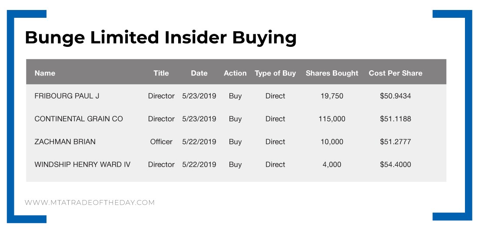Click WINDSHIP HENRY WARD IV name
The width and height of the screenshot is (478, 233).
pos(83,164)
